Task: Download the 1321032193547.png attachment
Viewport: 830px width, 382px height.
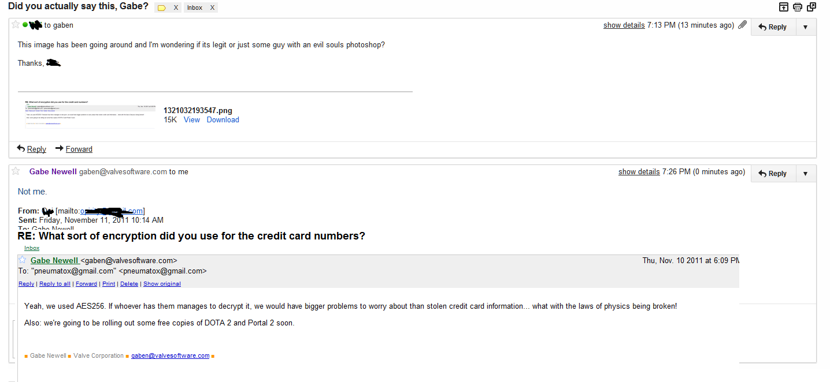Action: point(223,120)
